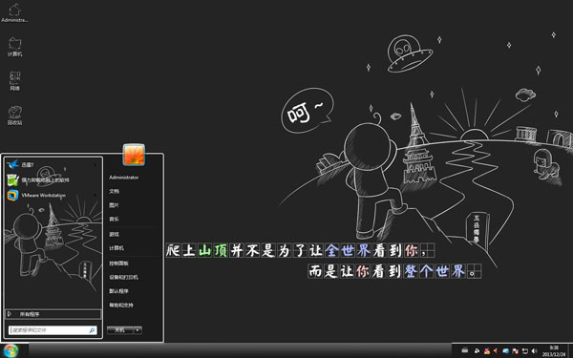The image size is (573, 358).
Task: Click the Windows Start orb
Action: 11,350
